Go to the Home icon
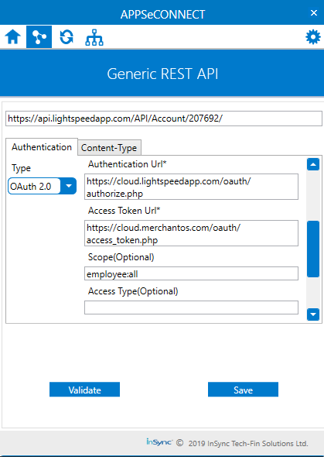Image resolution: width=324 pixels, height=457 pixels. click(x=13, y=37)
